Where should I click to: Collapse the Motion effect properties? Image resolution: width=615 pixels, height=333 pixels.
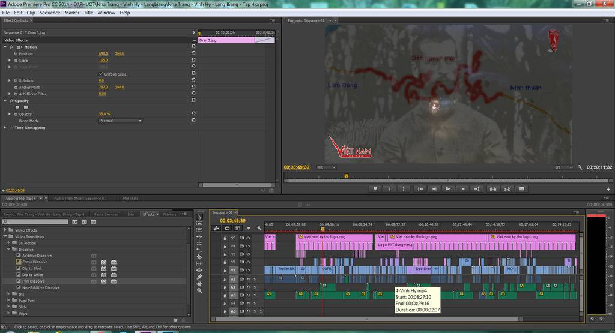[5, 47]
